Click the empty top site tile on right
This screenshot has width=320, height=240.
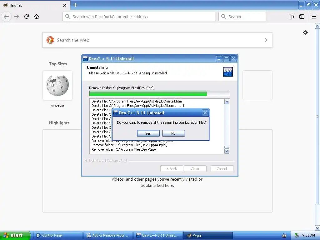click(257, 85)
